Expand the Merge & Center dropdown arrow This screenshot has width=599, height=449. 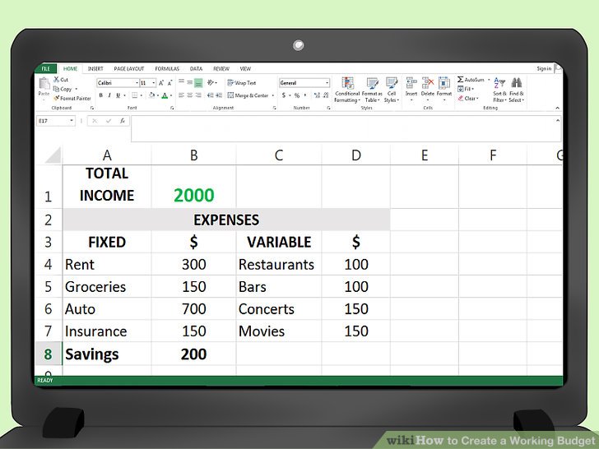pos(273,95)
